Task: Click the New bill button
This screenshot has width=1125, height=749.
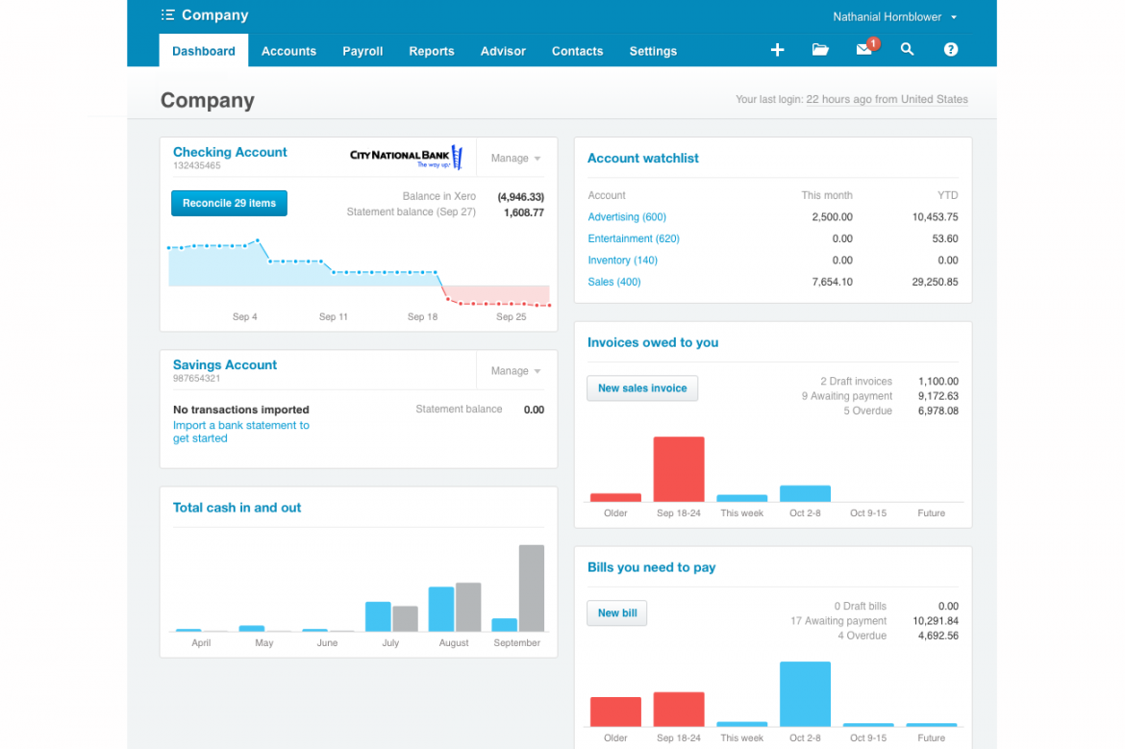Action: 616,612
